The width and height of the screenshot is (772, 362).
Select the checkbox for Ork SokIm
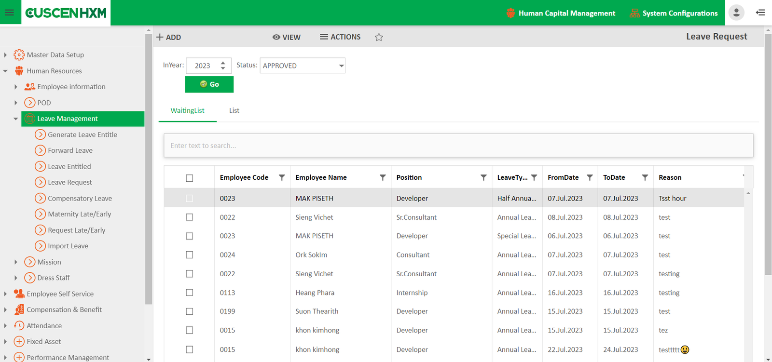189,255
